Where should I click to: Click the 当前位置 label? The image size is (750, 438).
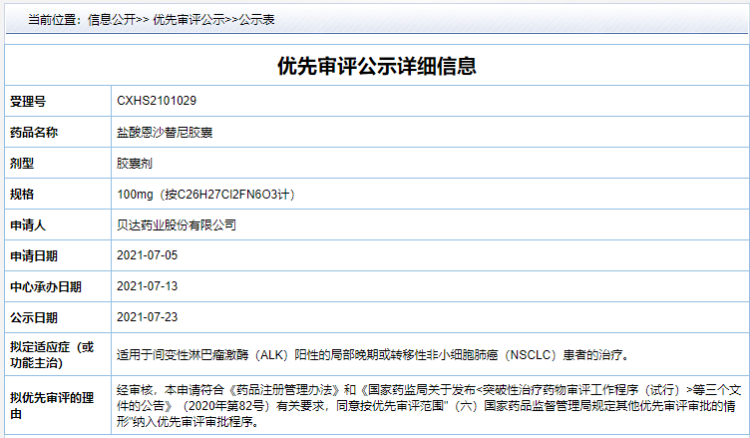(x=54, y=20)
